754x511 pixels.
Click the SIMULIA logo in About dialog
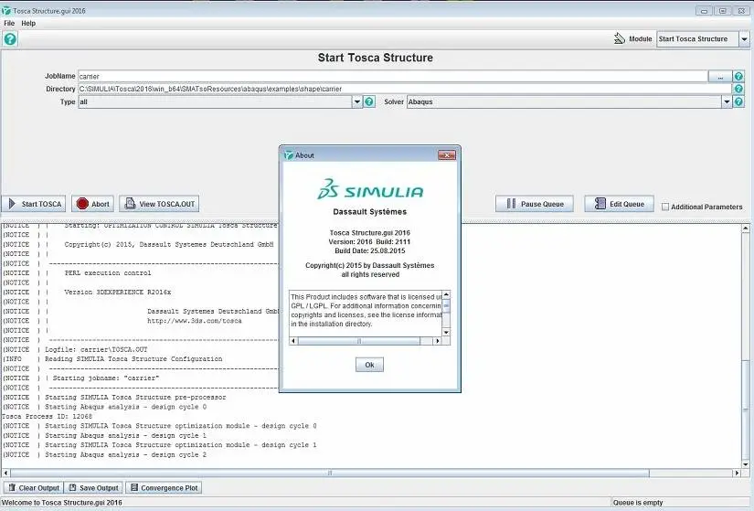pyautogui.click(x=370, y=189)
